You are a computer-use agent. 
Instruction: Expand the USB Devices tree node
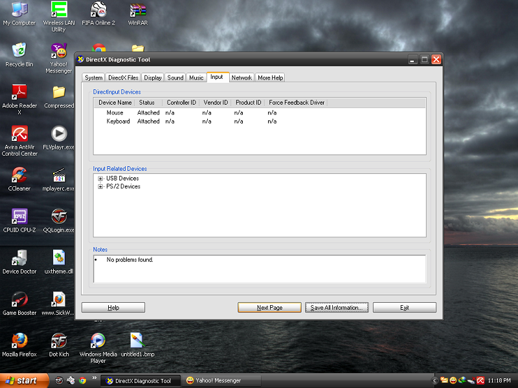tap(100, 178)
